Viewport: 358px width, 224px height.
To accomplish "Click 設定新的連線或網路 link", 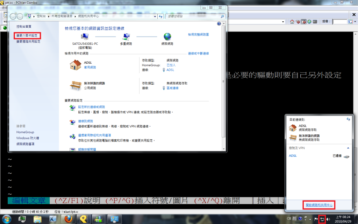I will pyautogui.click(x=91, y=107).
